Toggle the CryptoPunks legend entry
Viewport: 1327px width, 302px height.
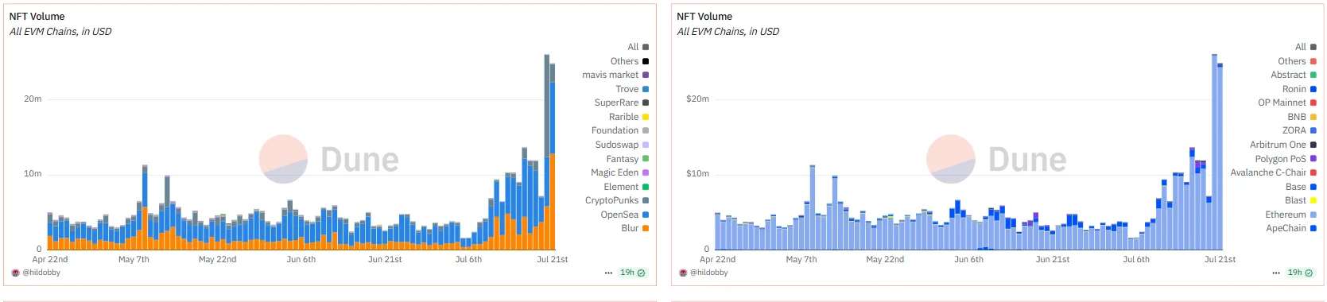click(x=617, y=200)
